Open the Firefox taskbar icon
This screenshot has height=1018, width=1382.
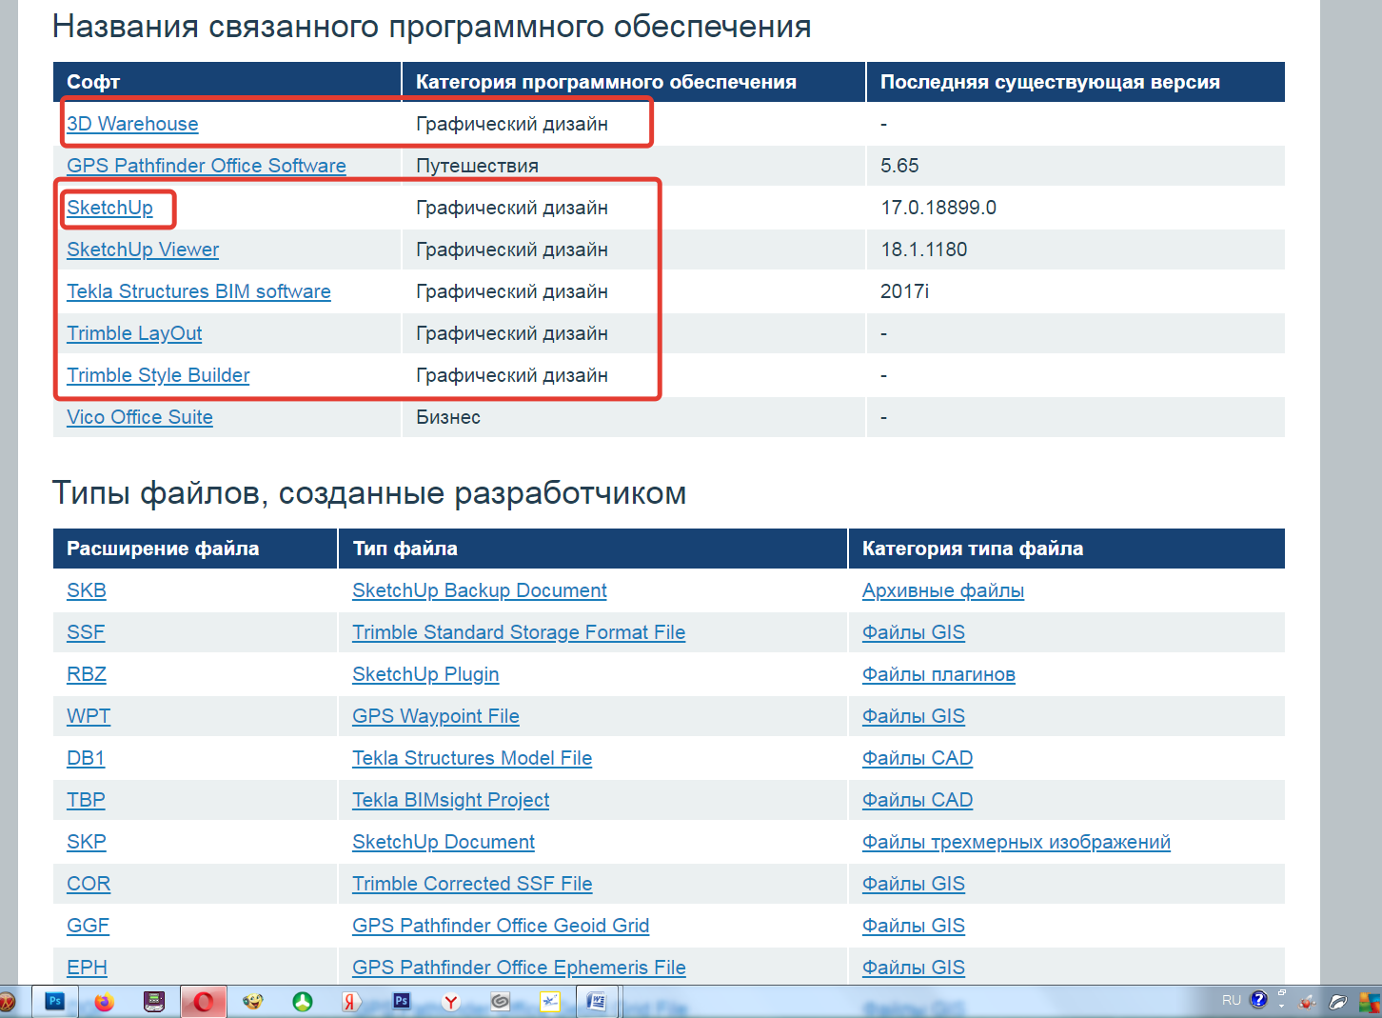[x=104, y=1002]
